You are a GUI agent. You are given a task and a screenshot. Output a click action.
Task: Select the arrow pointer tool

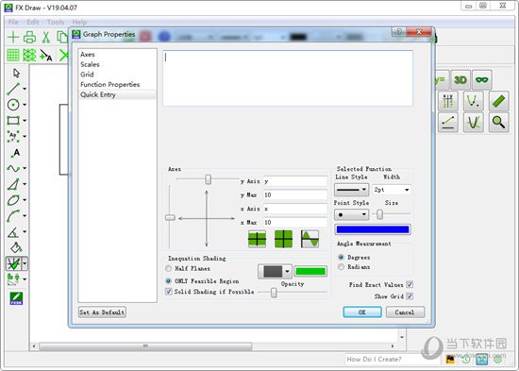(x=16, y=73)
